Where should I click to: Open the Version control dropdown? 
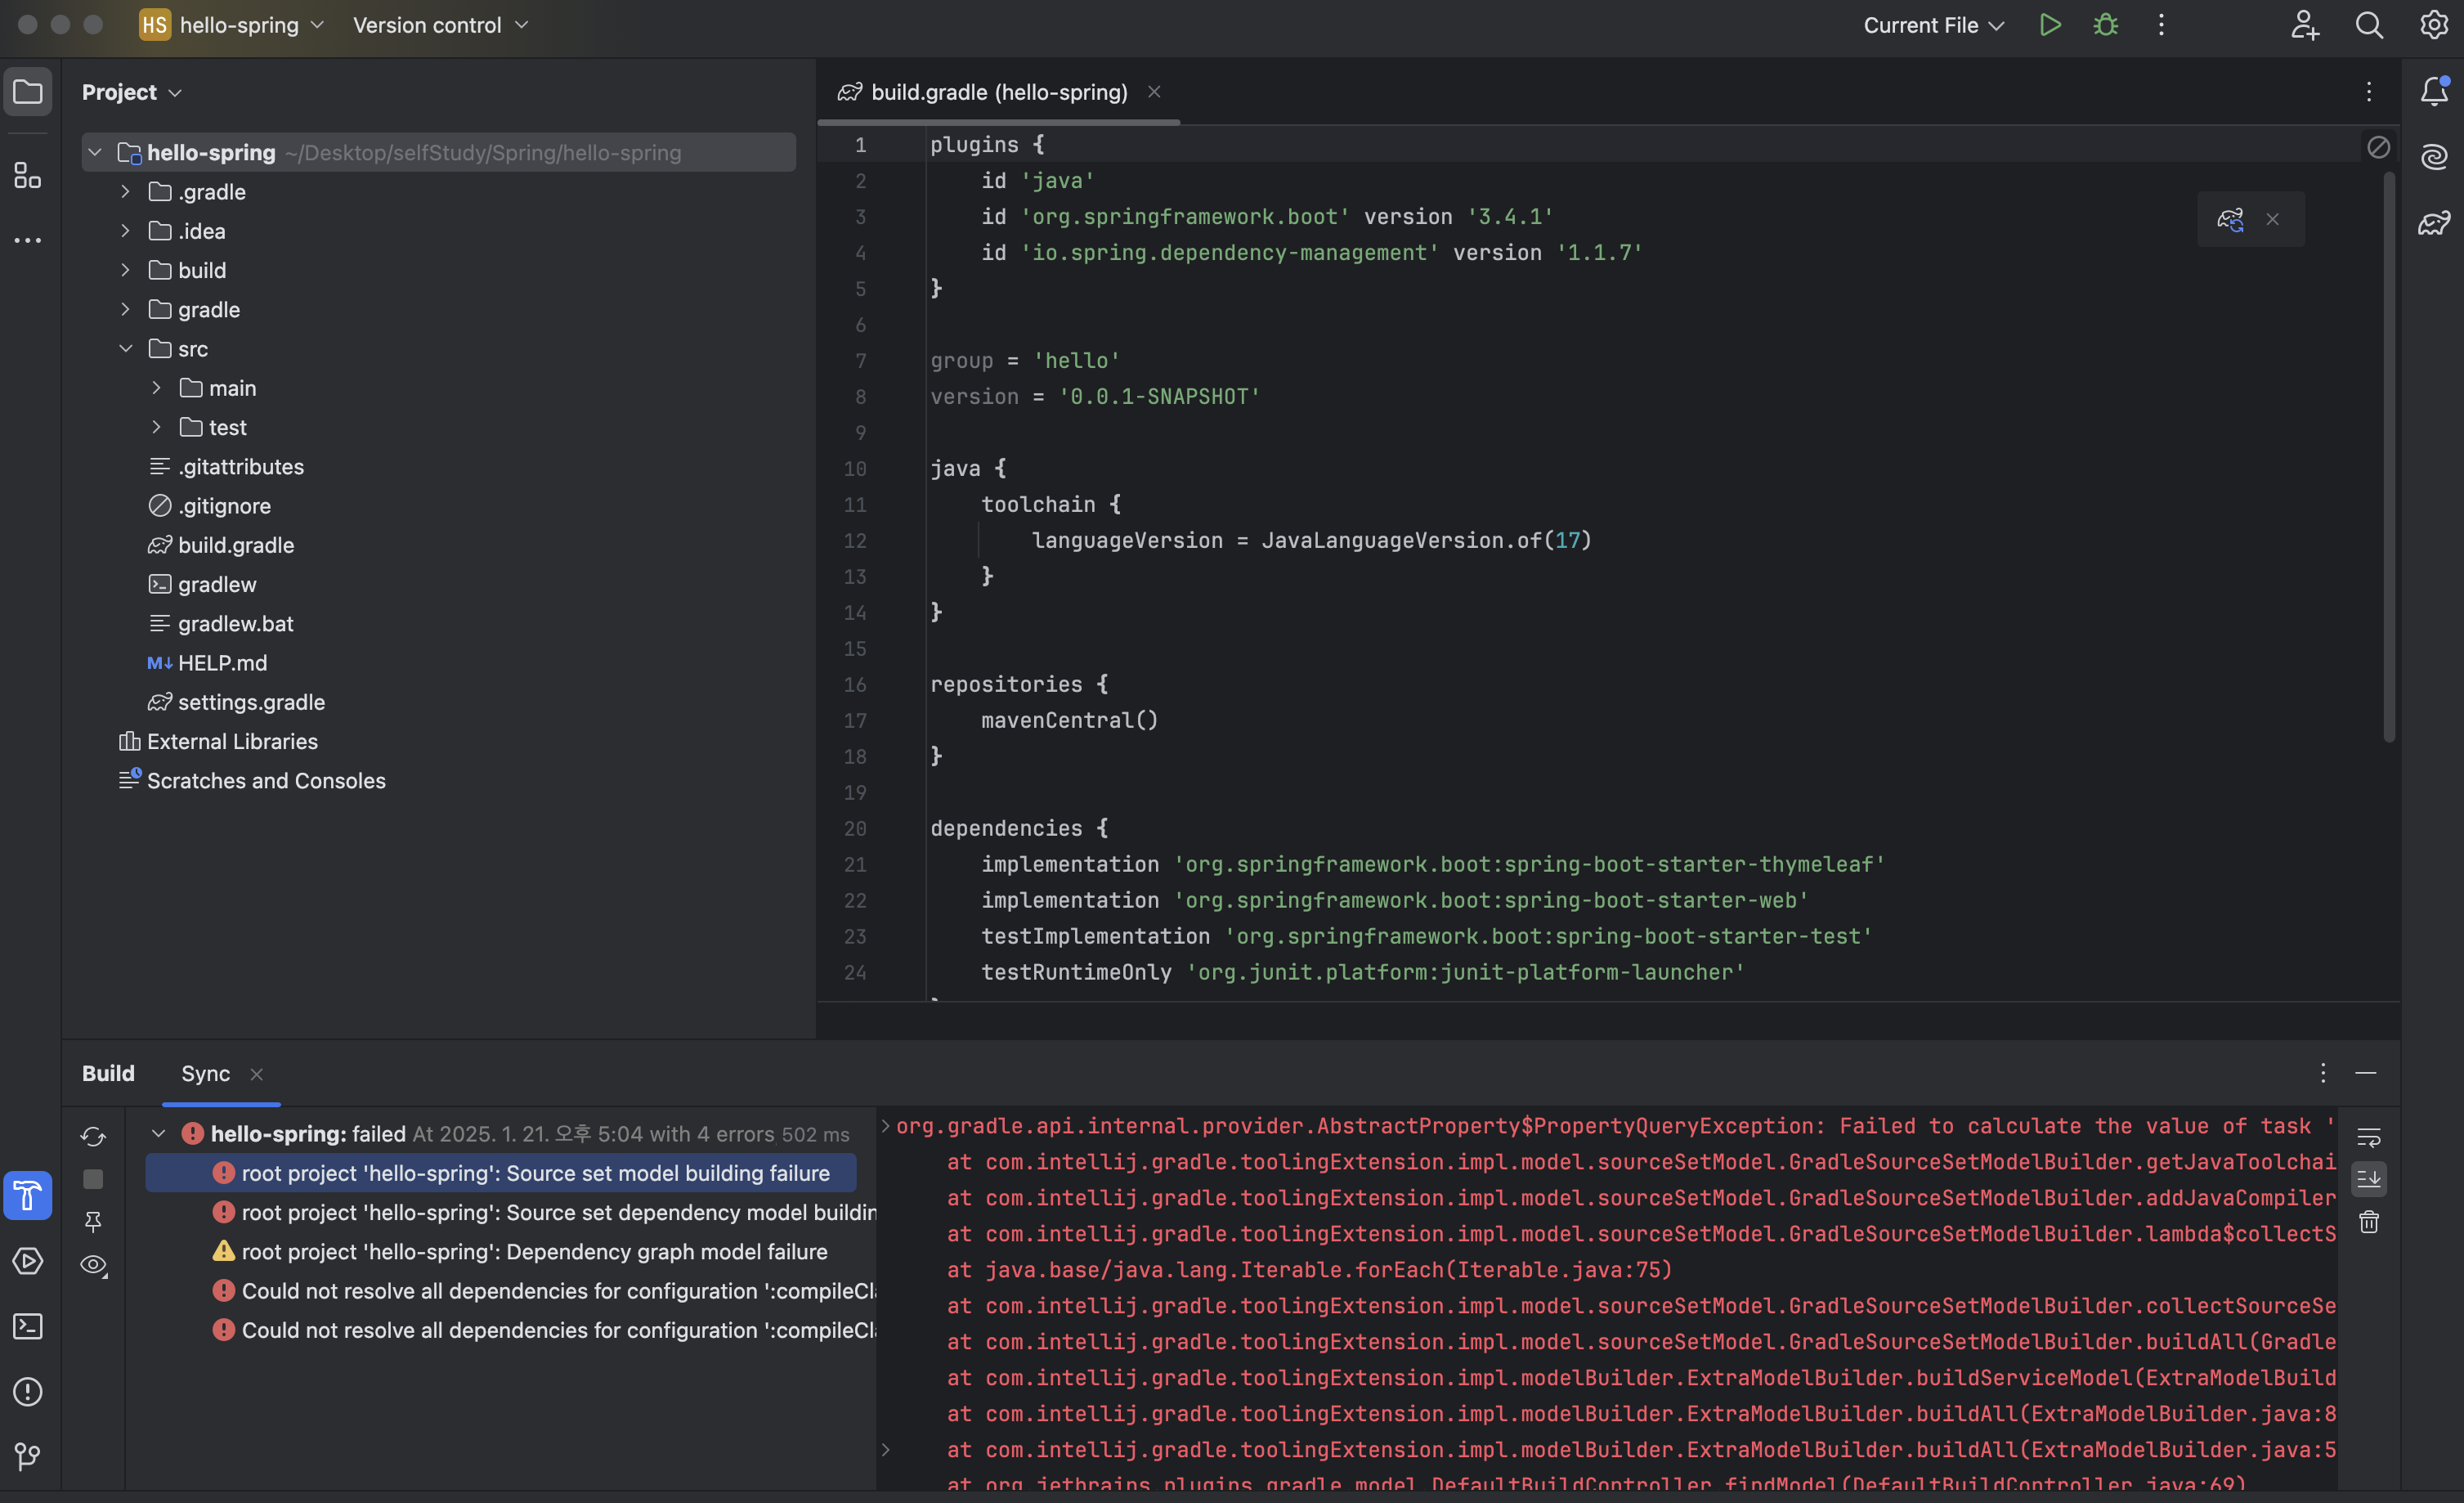pyautogui.click(x=440, y=25)
